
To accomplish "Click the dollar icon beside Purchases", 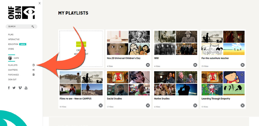I will point(34,74).
